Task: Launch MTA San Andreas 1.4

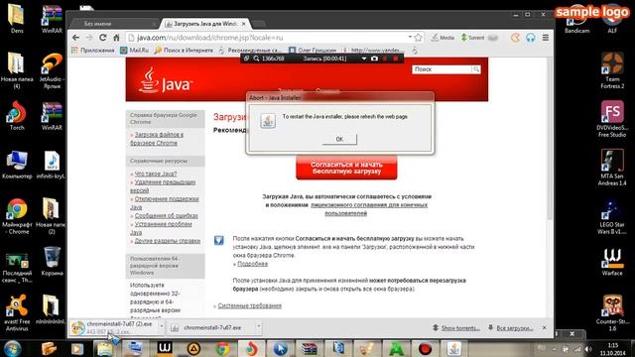Action: [x=612, y=168]
